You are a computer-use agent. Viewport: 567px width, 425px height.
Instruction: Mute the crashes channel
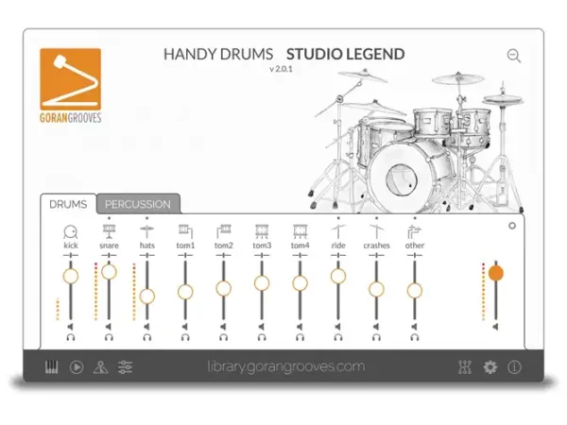tap(376, 327)
